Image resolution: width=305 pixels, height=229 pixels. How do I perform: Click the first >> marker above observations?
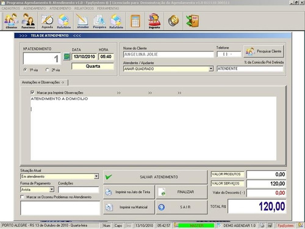119,93
